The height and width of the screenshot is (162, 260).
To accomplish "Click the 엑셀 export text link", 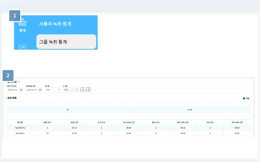I will [247, 98].
